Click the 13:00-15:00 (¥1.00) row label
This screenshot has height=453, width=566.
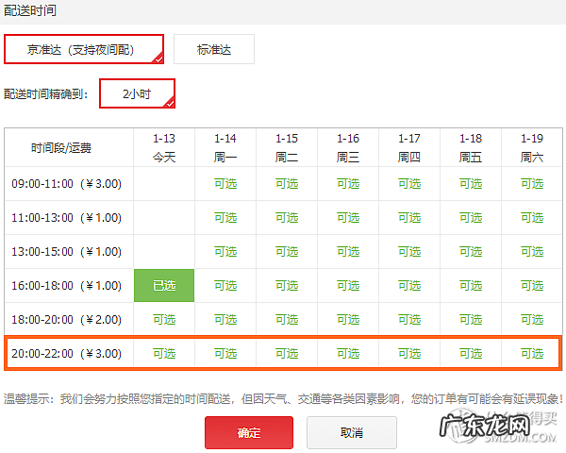[66, 251]
